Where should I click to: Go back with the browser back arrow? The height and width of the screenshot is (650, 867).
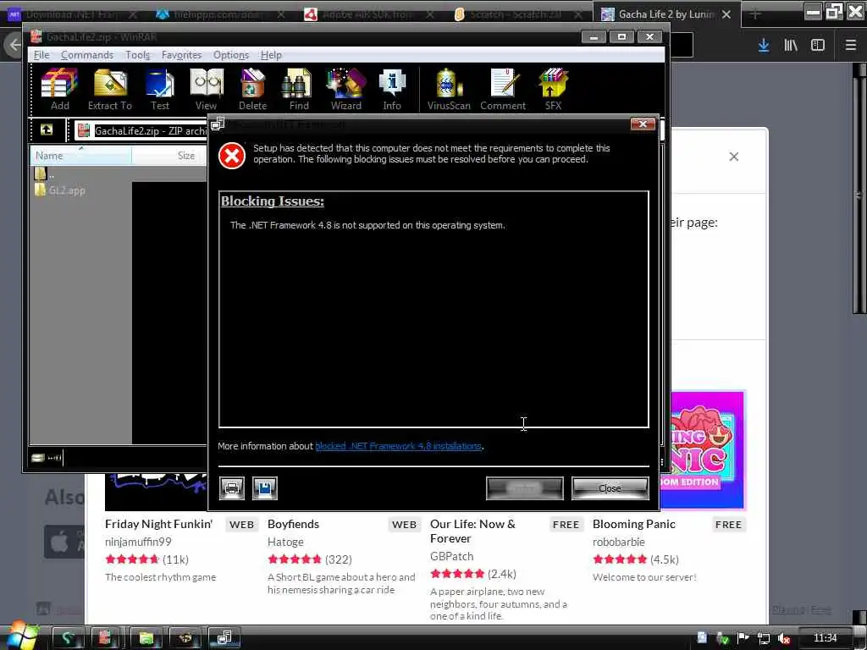(14, 46)
